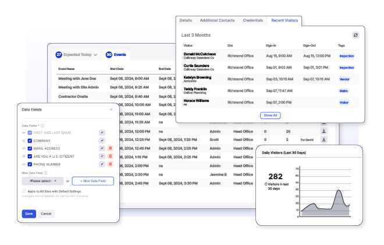The image size is (384, 245).
Task: Open the Details tab
Action: click(186, 20)
